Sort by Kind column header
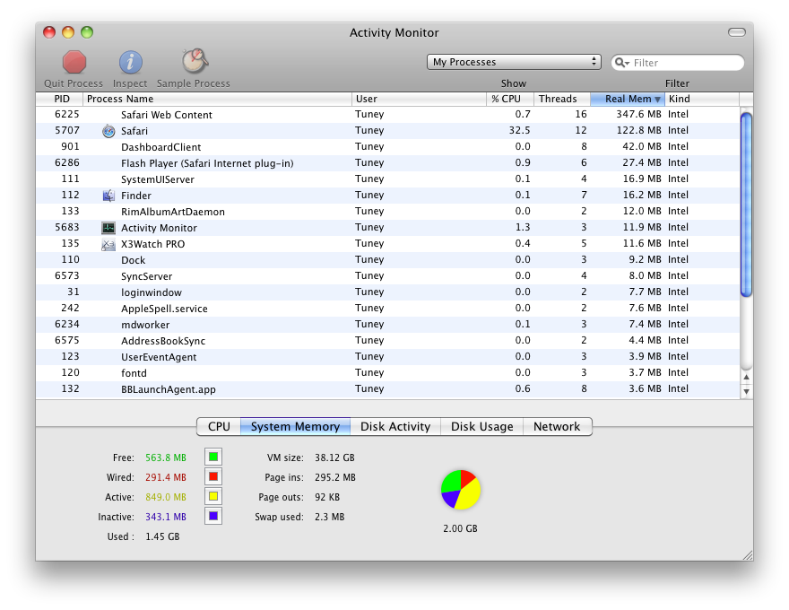This screenshot has height=610, width=789. tap(702, 99)
